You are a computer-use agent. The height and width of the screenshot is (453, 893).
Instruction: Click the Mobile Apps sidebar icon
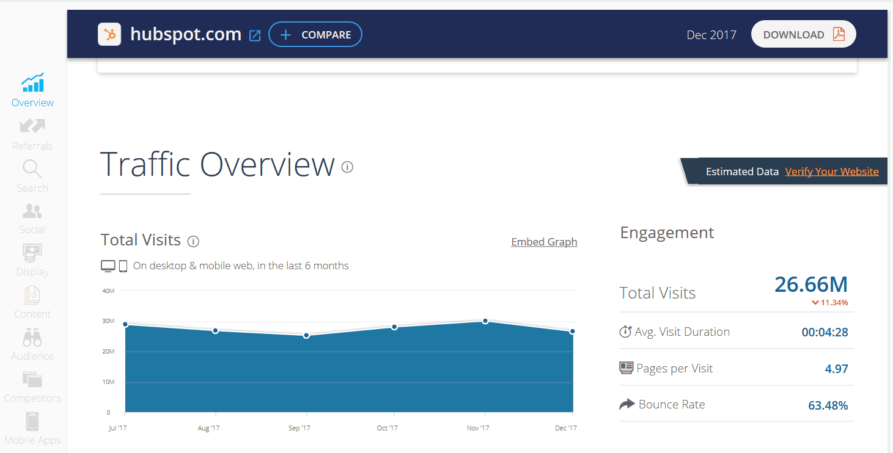[32, 421]
